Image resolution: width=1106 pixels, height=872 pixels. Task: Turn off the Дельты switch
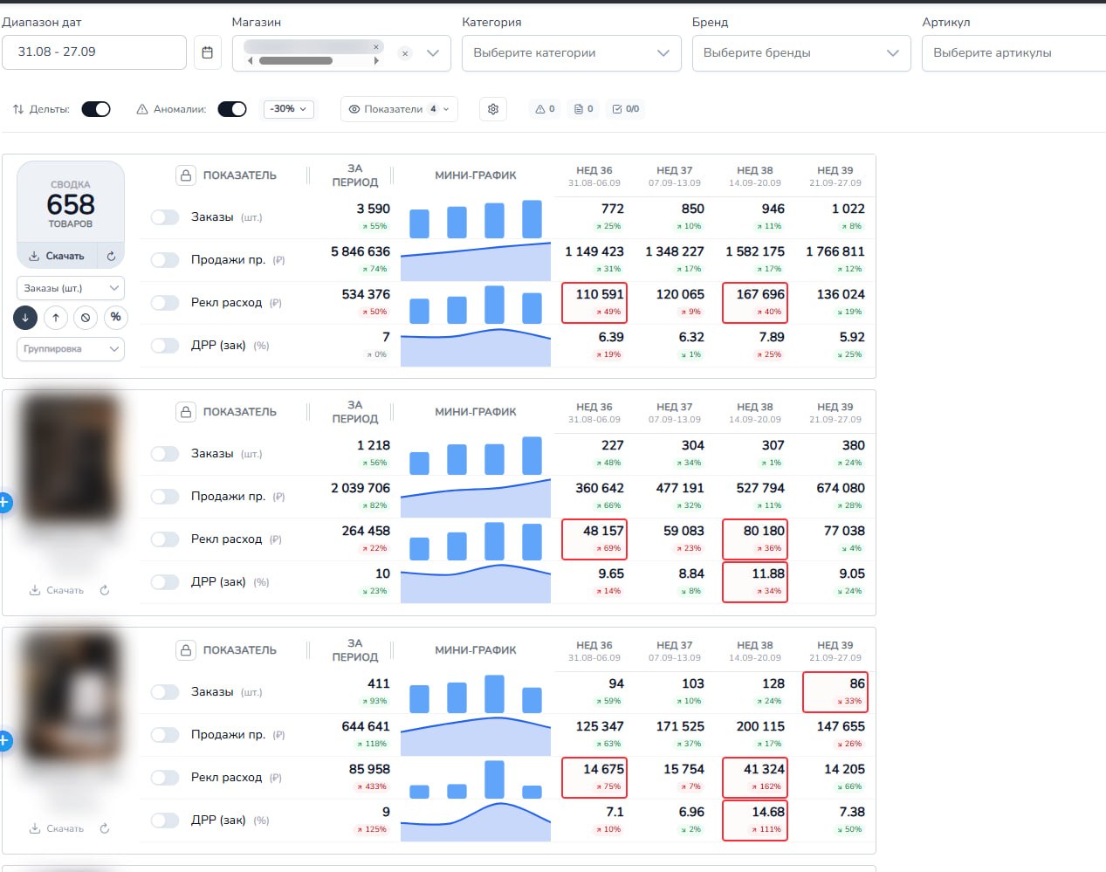point(96,109)
